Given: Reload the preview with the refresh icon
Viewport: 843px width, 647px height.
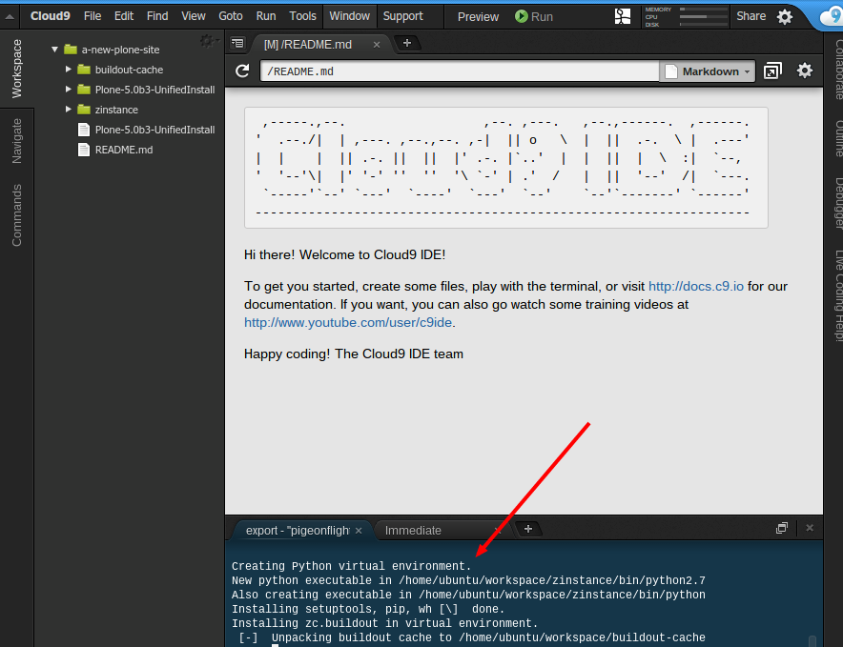Looking at the screenshot, I should point(242,71).
